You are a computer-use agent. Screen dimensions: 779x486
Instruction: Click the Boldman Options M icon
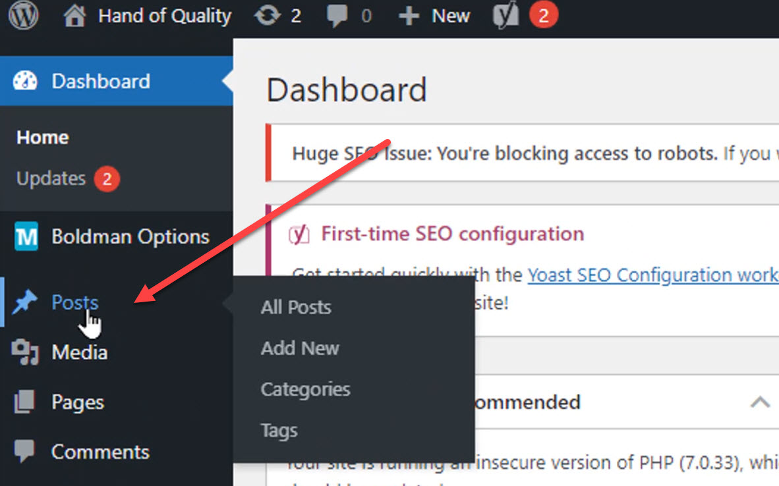[26, 236]
